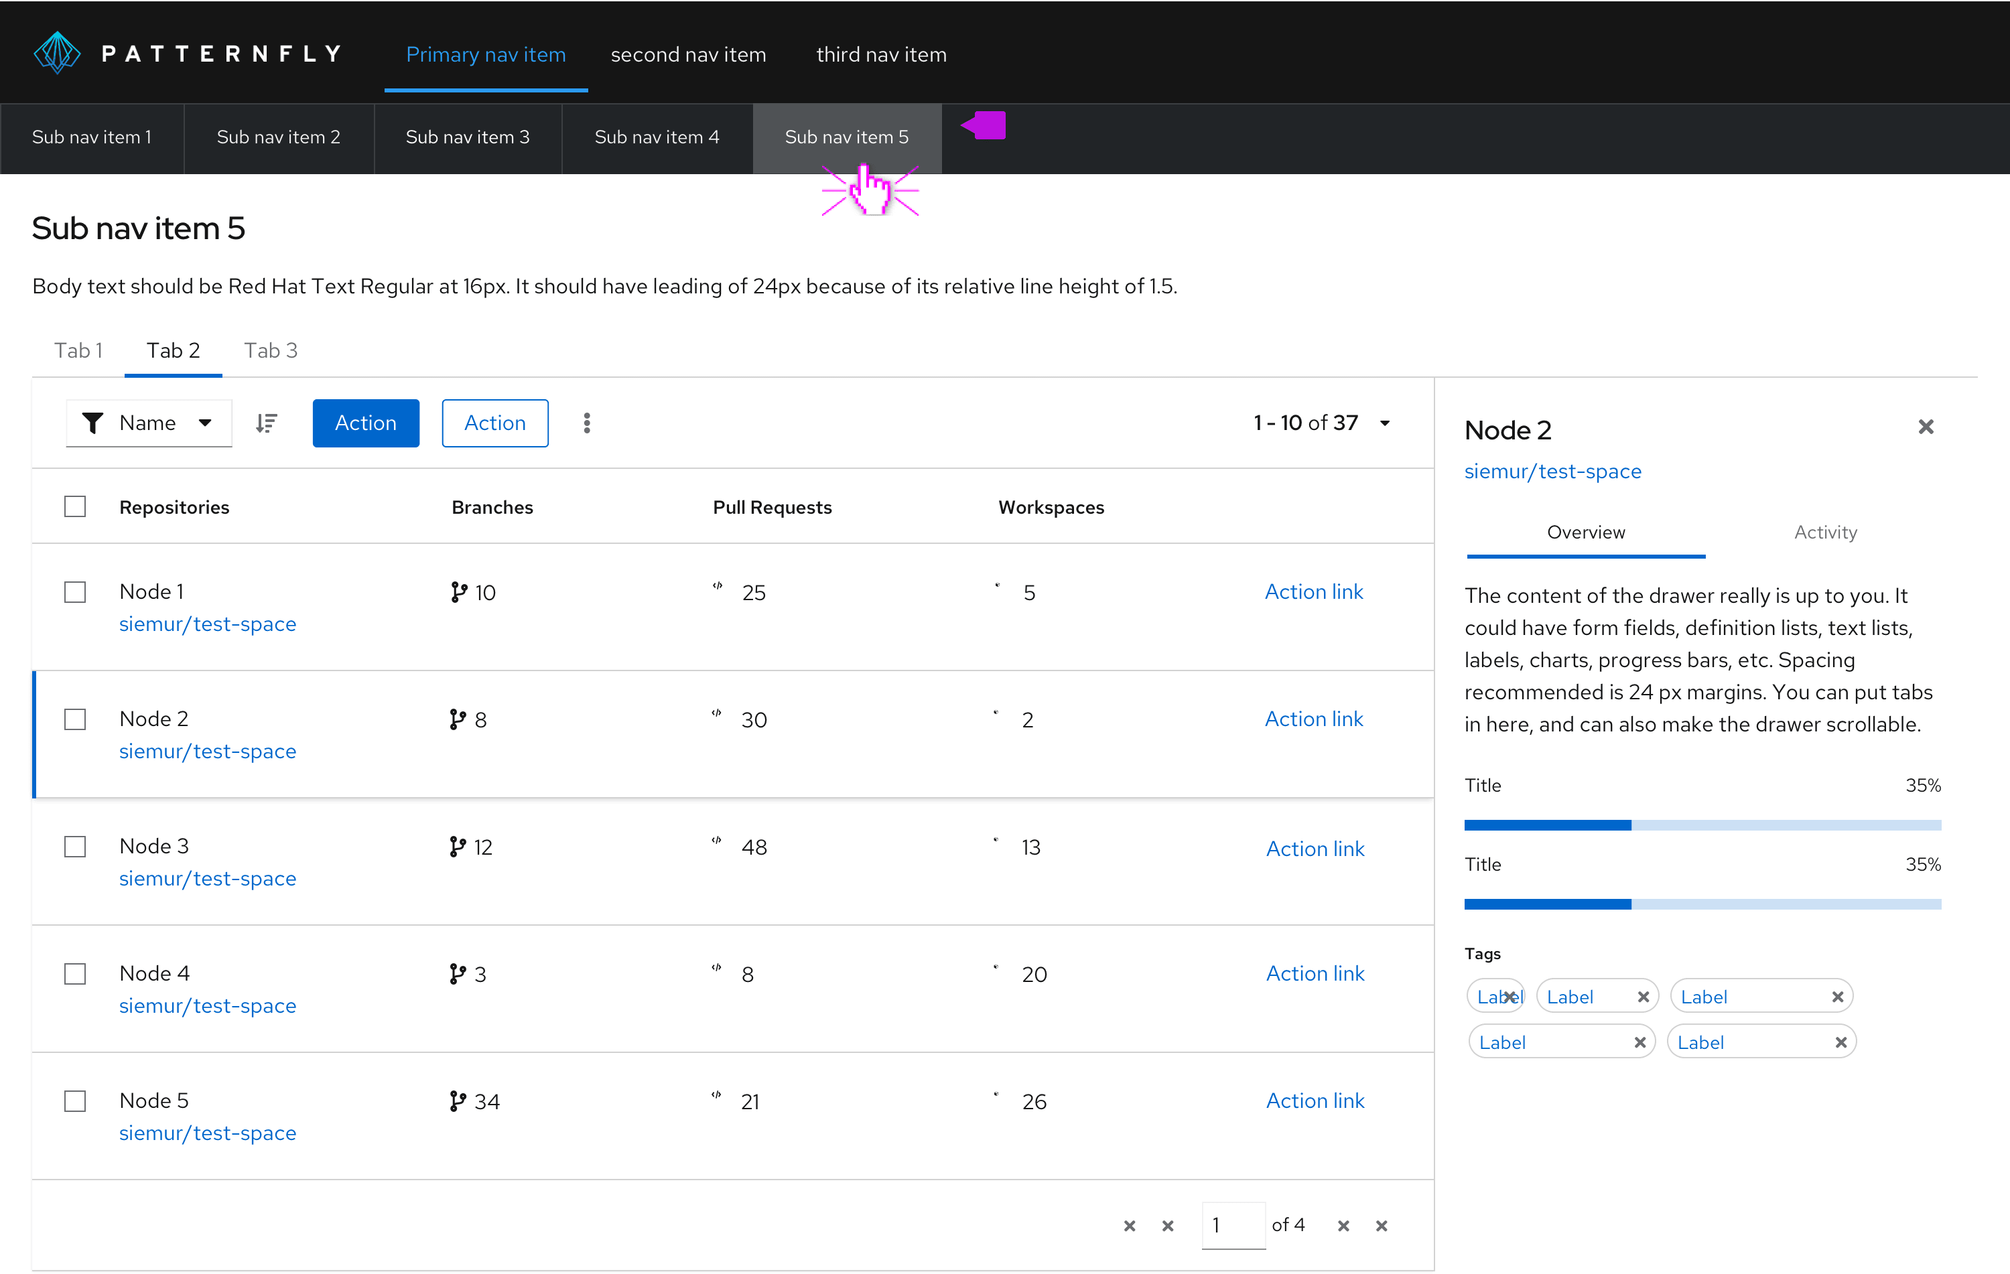Click the primary blue Action button

(366, 423)
